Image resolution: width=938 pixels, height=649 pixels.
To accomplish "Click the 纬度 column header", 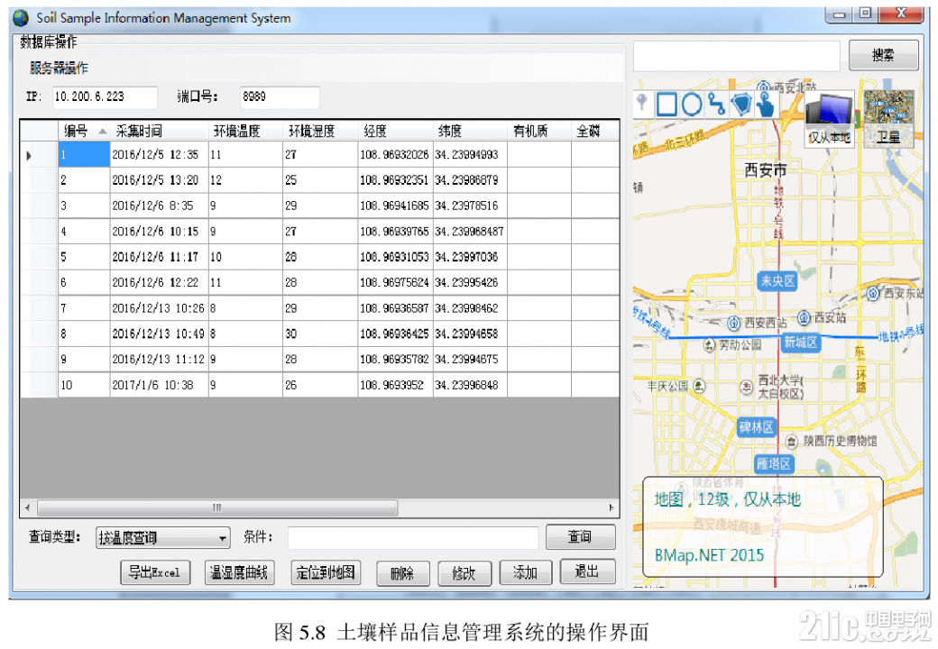I will click(x=470, y=131).
